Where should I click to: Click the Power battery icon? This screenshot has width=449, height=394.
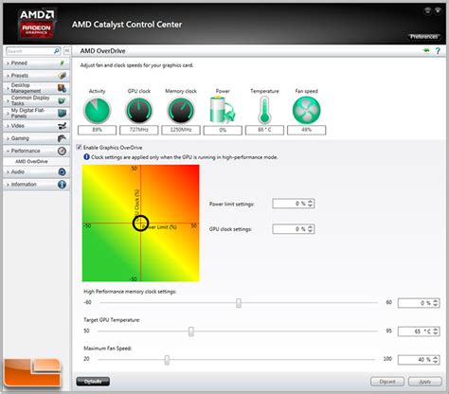pos(223,110)
